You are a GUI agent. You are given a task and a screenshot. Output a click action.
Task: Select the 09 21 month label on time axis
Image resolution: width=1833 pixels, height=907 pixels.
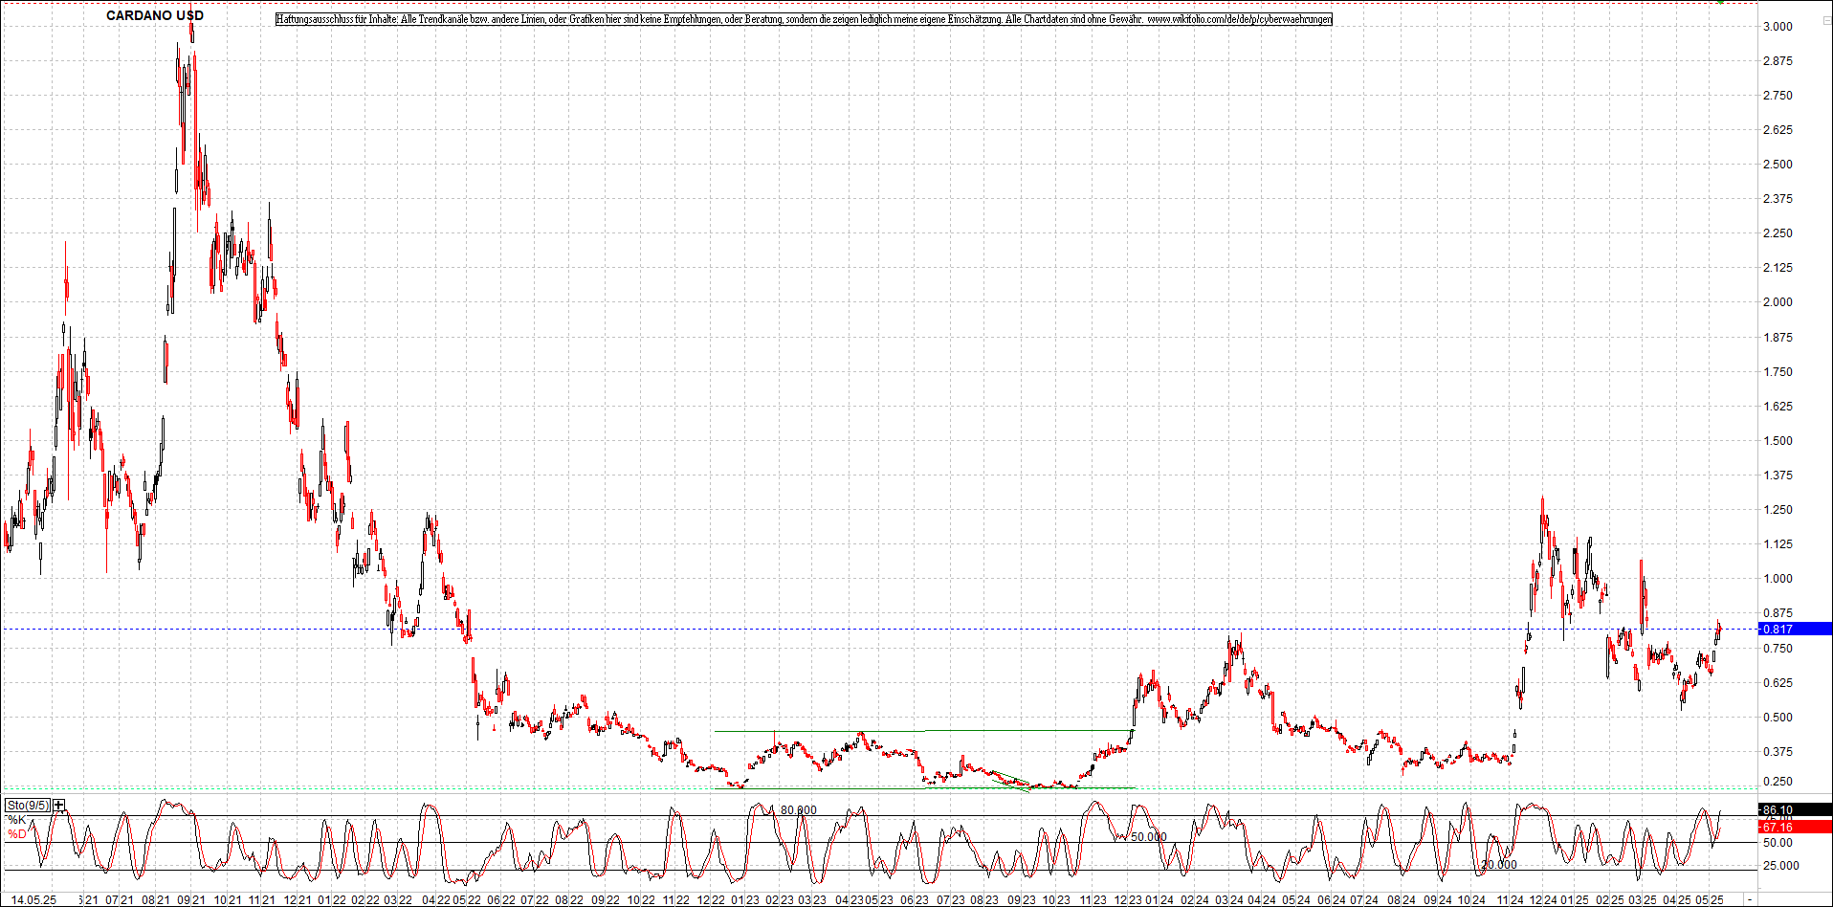pyautogui.click(x=191, y=899)
